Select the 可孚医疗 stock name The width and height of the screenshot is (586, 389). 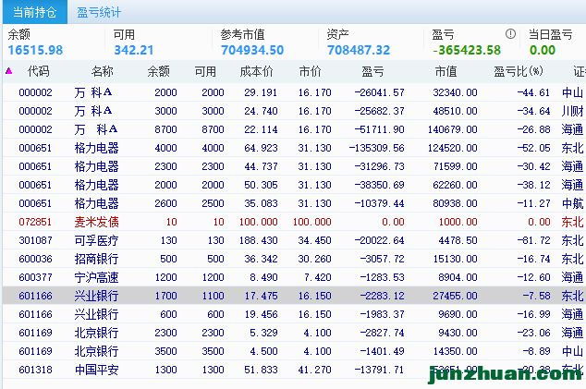coord(96,240)
